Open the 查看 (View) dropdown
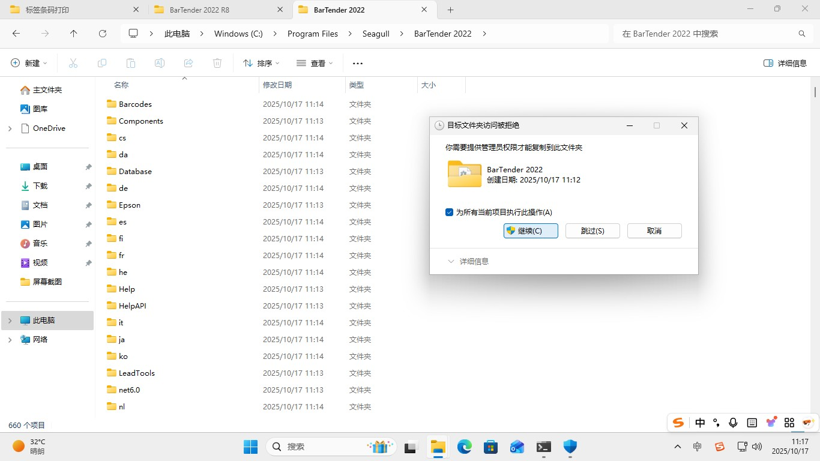Screen dimensions: 820x461 [315, 63]
